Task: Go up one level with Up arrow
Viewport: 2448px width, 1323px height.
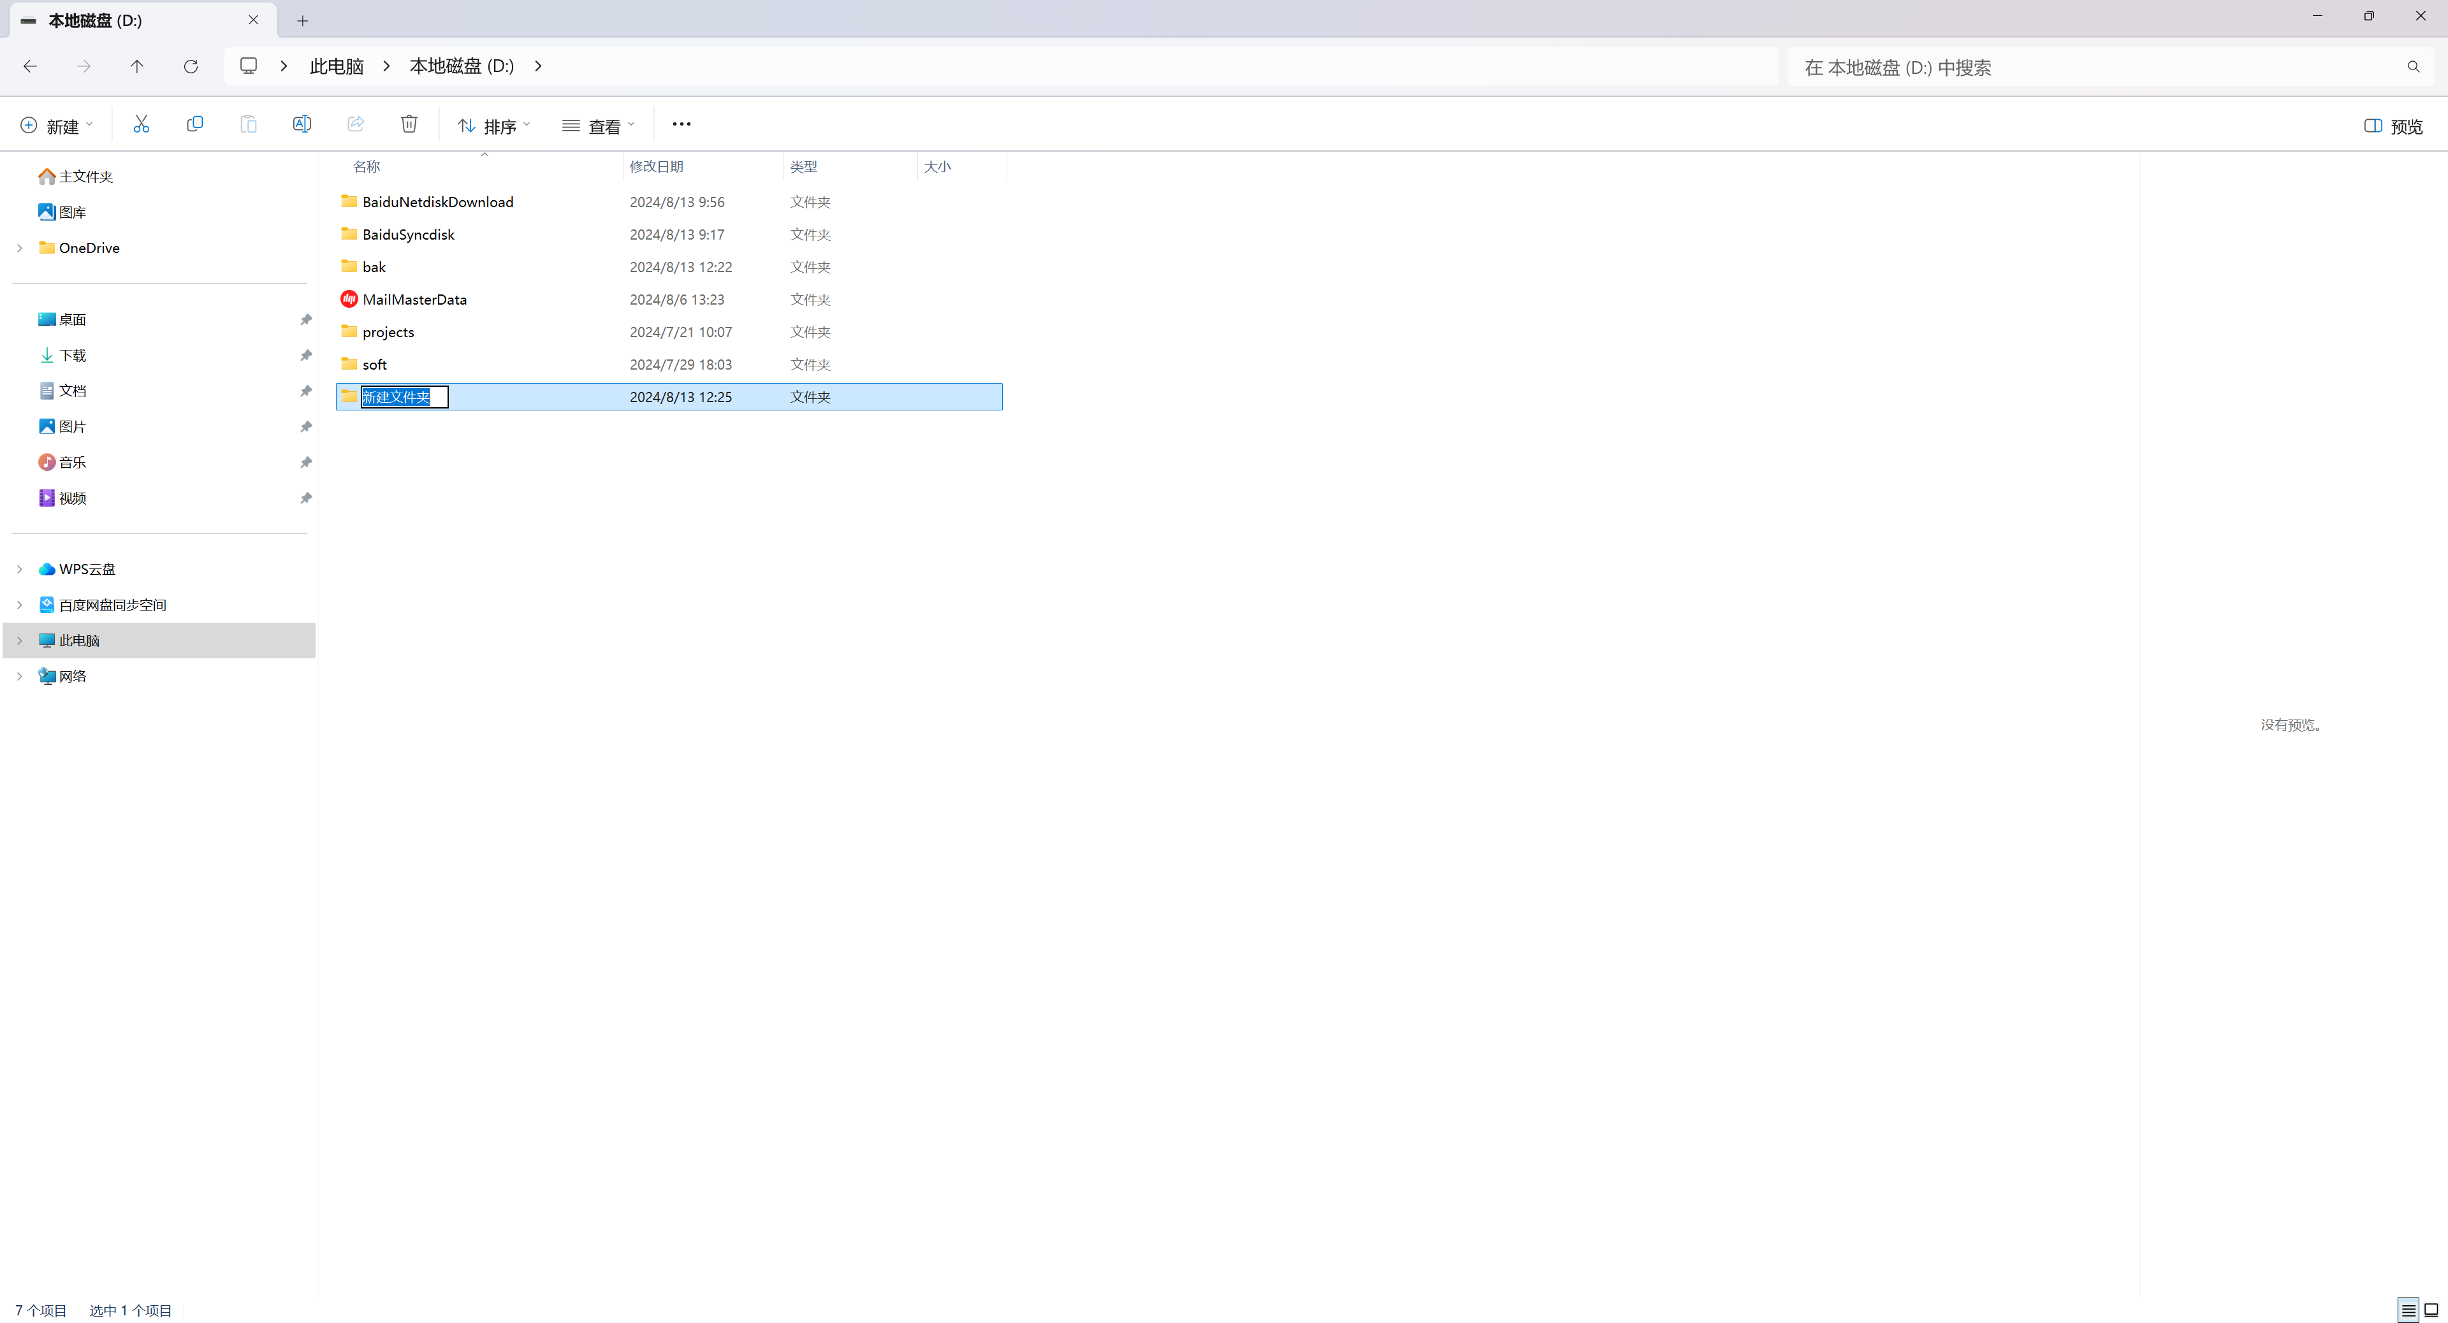Action: [137, 66]
